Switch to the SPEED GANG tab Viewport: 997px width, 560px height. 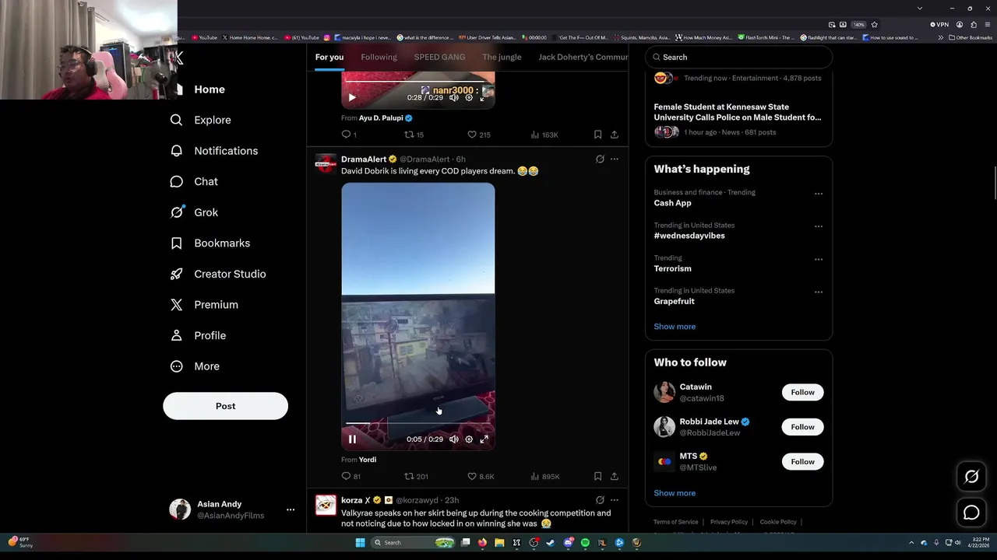439,57
